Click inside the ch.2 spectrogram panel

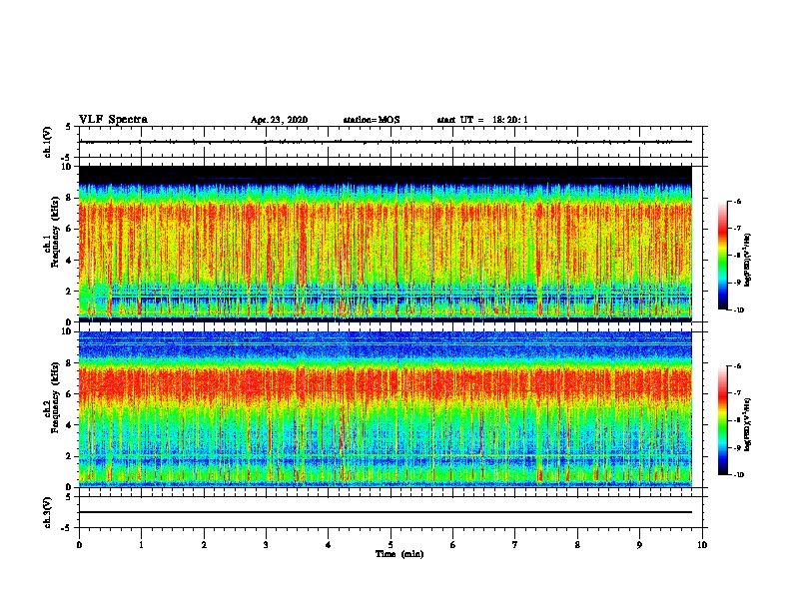coord(386,409)
